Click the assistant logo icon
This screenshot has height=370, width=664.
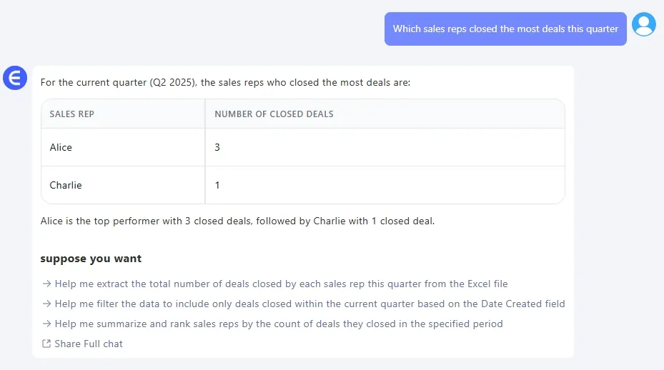14,78
